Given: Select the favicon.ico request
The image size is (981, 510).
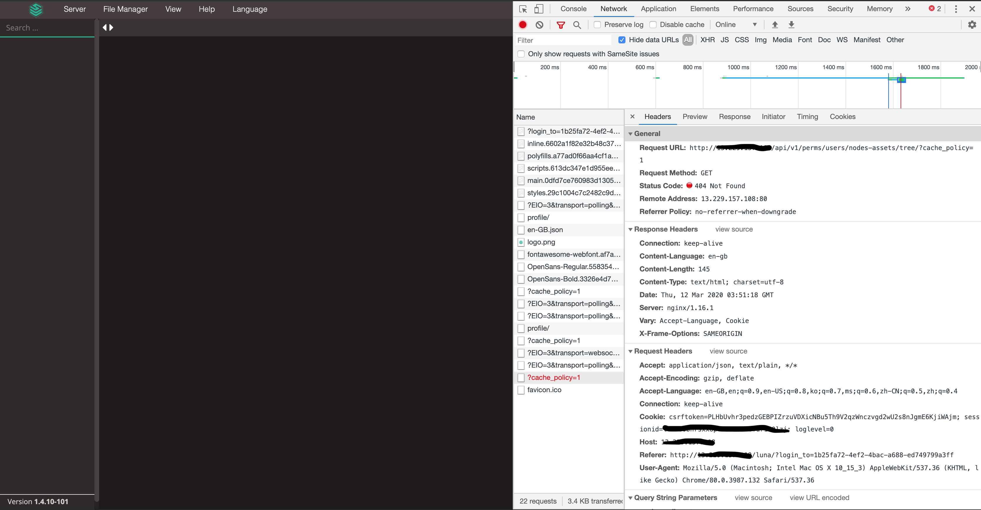Looking at the screenshot, I should pos(544,390).
